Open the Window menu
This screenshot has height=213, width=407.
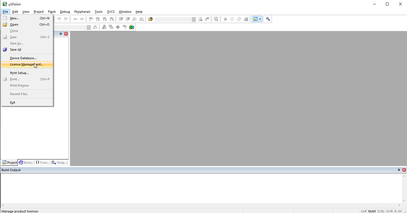(125, 12)
